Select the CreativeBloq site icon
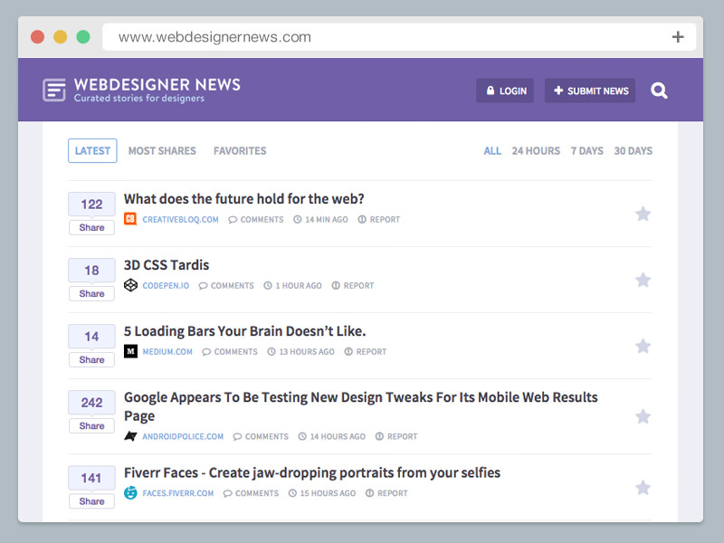Image resolution: width=724 pixels, height=543 pixels. (x=131, y=219)
